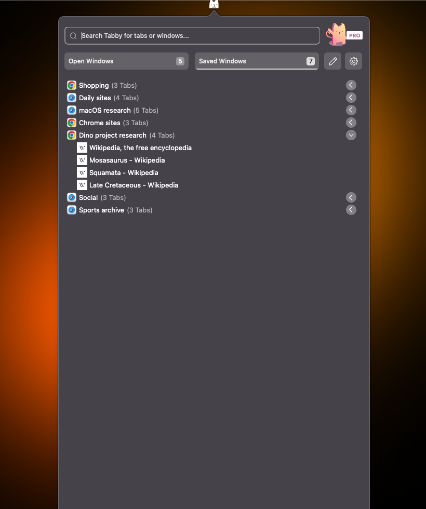Expand the Chrome sites saved window
This screenshot has width=426, height=509.
[351, 123]
